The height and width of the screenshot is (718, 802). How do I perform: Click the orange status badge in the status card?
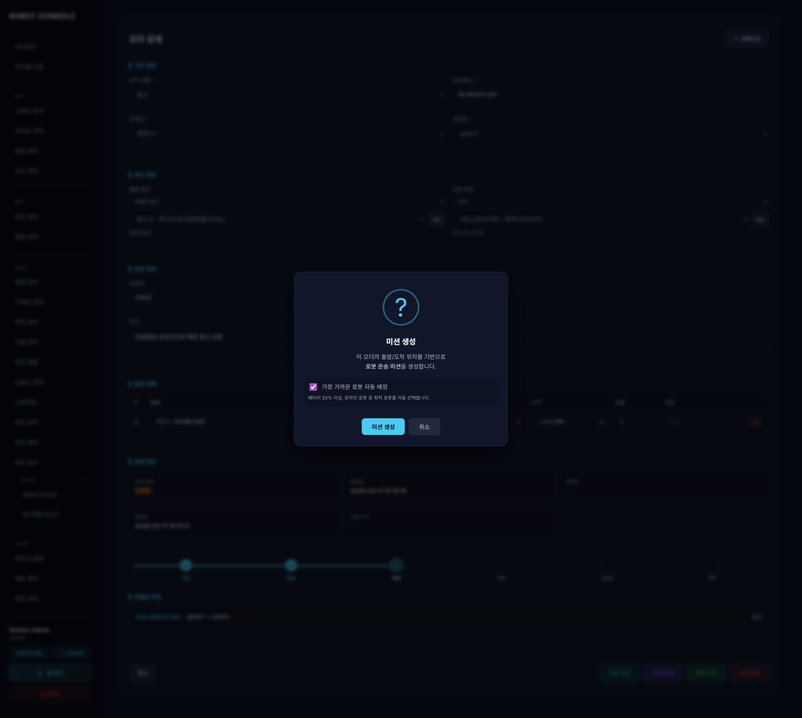[143, 491]
